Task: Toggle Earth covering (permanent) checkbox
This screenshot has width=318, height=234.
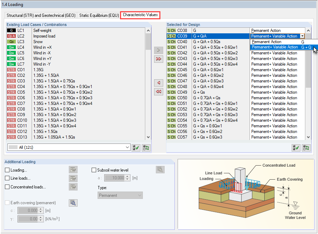Action: click(x=7, y=202)
